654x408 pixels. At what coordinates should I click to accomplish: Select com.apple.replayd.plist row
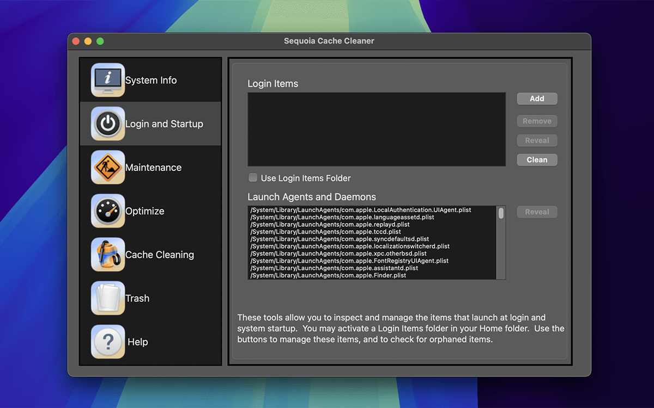coord(372,225)
